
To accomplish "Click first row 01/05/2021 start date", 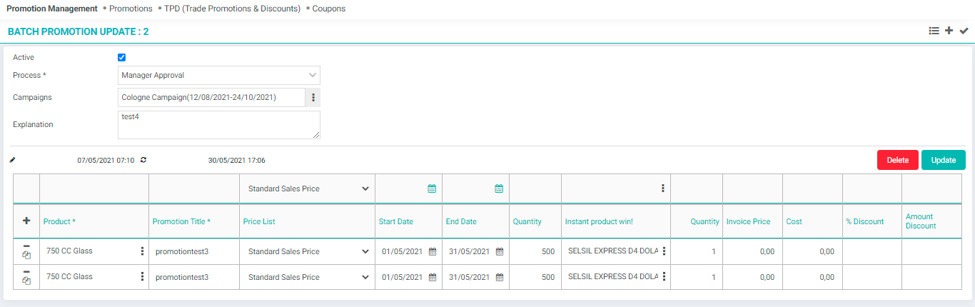I will click(x=403, y=251).
